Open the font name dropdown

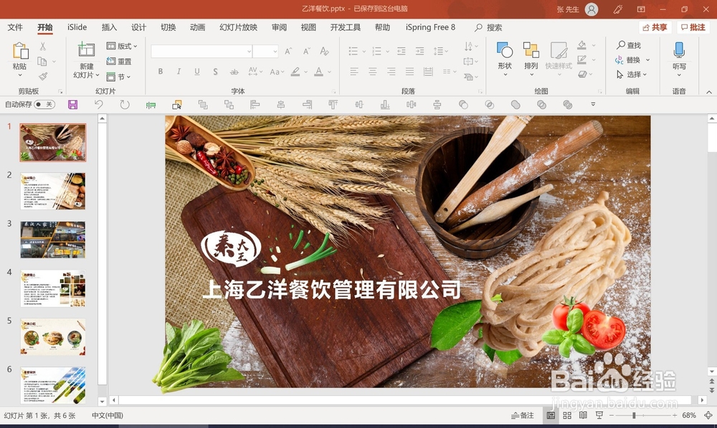pyautogui.click(x=249, y=52)
